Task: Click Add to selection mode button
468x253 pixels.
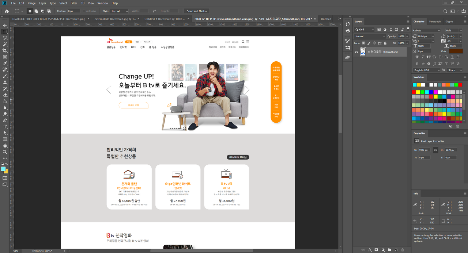Action: coord(36,11)
